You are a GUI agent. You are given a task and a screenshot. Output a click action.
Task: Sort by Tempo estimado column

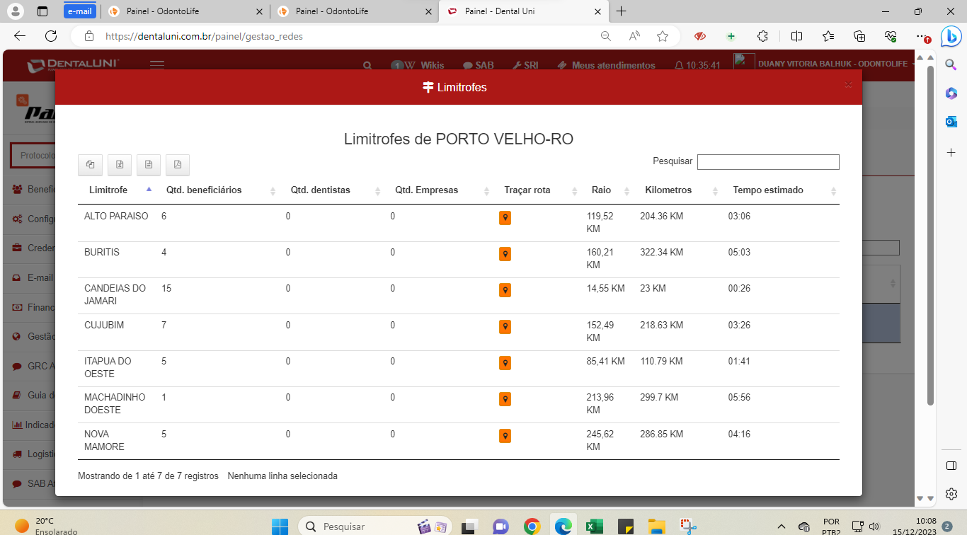(768, 190)
